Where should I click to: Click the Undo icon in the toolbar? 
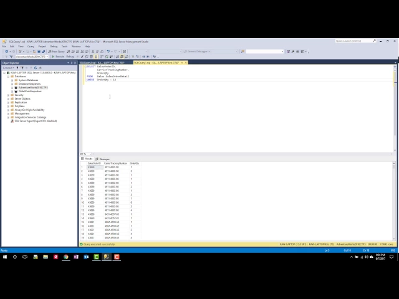(x=108, y=51)
